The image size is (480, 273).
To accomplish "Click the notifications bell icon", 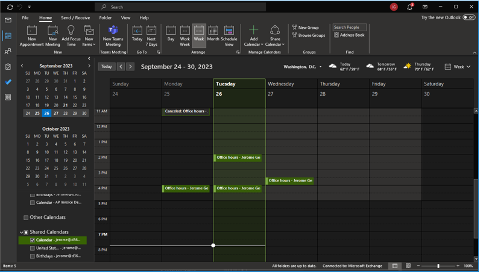I will click(x=409, y=7).
